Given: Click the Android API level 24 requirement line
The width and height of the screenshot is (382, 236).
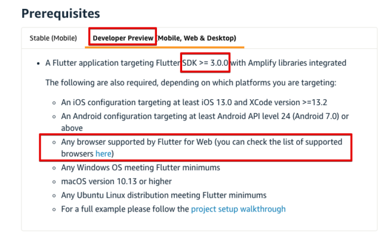Looking at the screenshot, I should (x=205, y=122).
